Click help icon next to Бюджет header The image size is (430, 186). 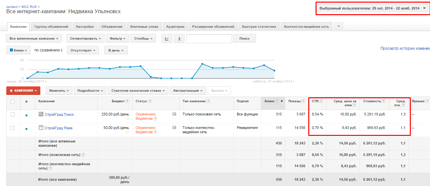[x=127, y=101]
